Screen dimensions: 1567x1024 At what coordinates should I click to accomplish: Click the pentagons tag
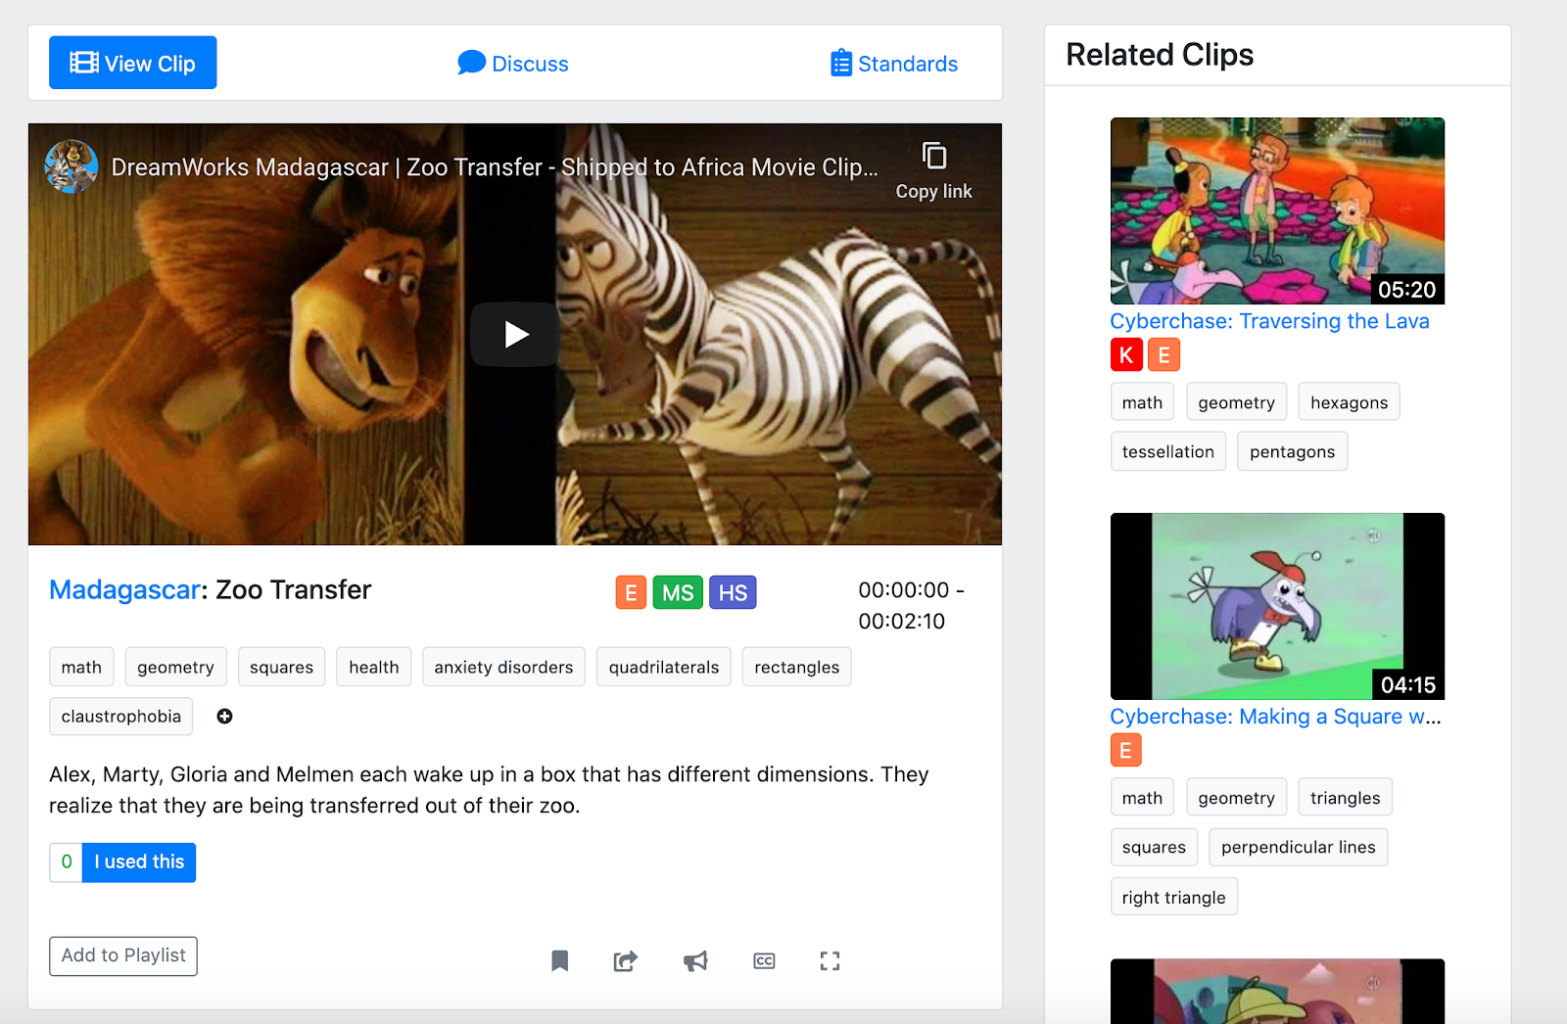[x=1292, y=451]
